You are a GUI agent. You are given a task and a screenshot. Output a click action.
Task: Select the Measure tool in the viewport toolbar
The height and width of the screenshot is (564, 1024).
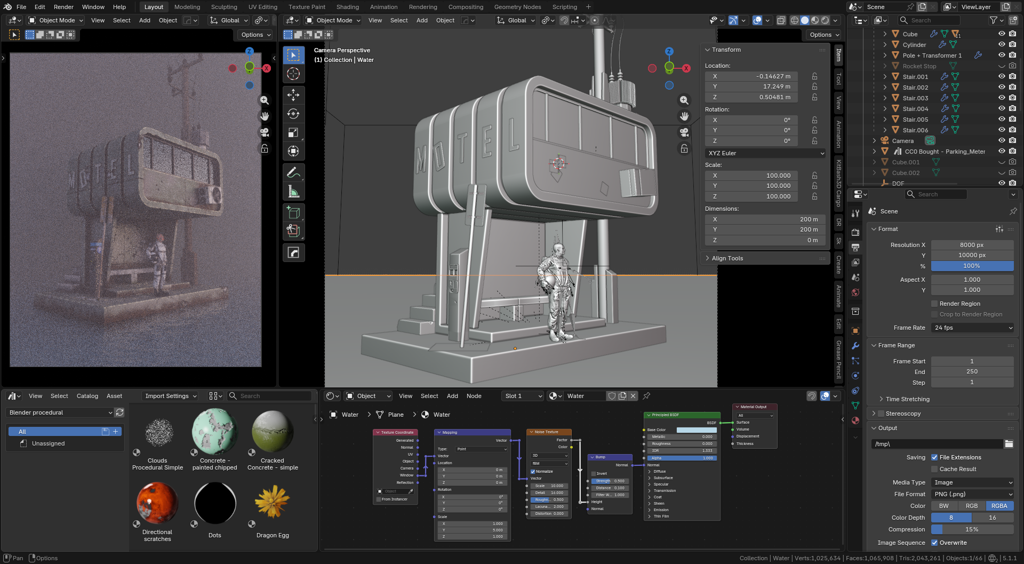[x=293, y=191]
